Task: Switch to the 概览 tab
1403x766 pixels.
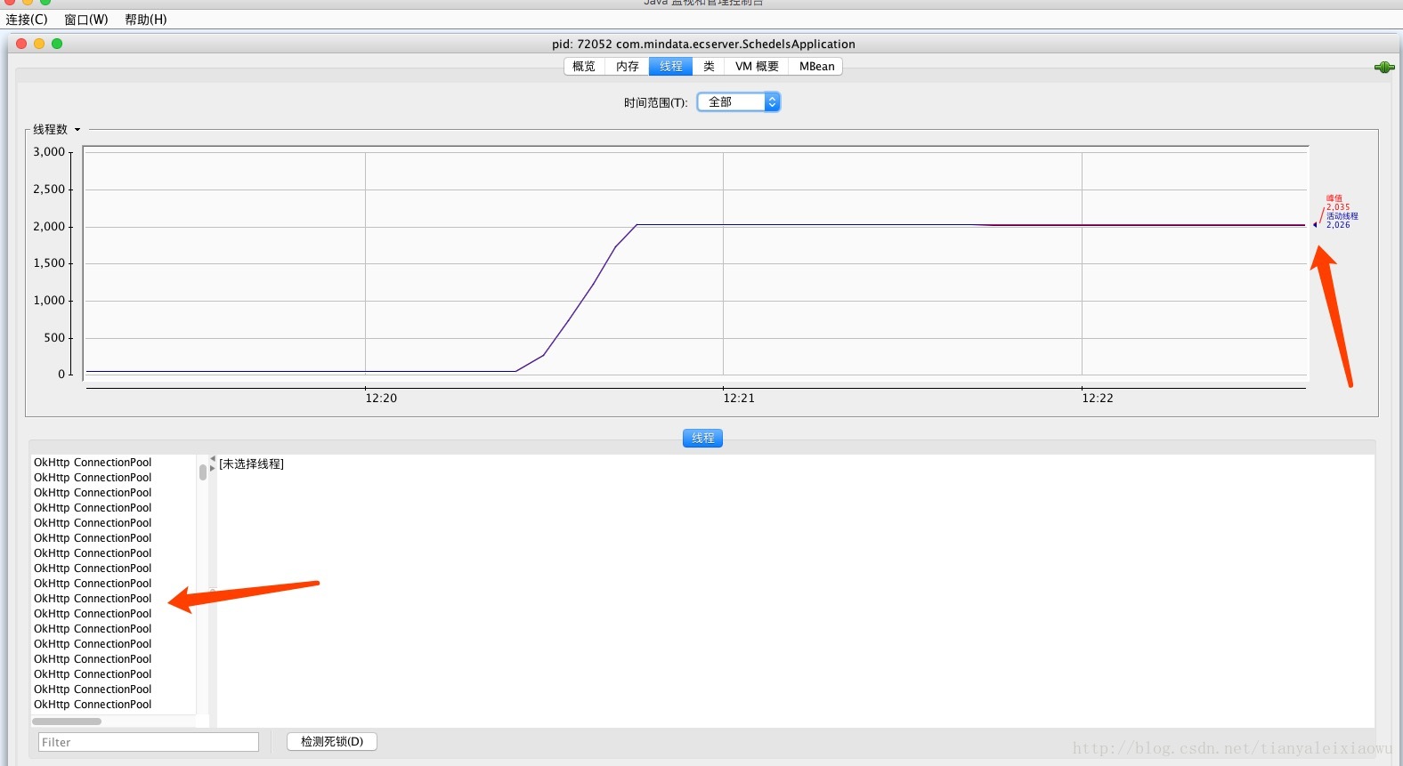Action: pos(584,67)
